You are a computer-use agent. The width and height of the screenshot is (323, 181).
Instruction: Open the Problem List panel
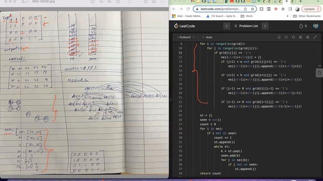tap(246, 26)
